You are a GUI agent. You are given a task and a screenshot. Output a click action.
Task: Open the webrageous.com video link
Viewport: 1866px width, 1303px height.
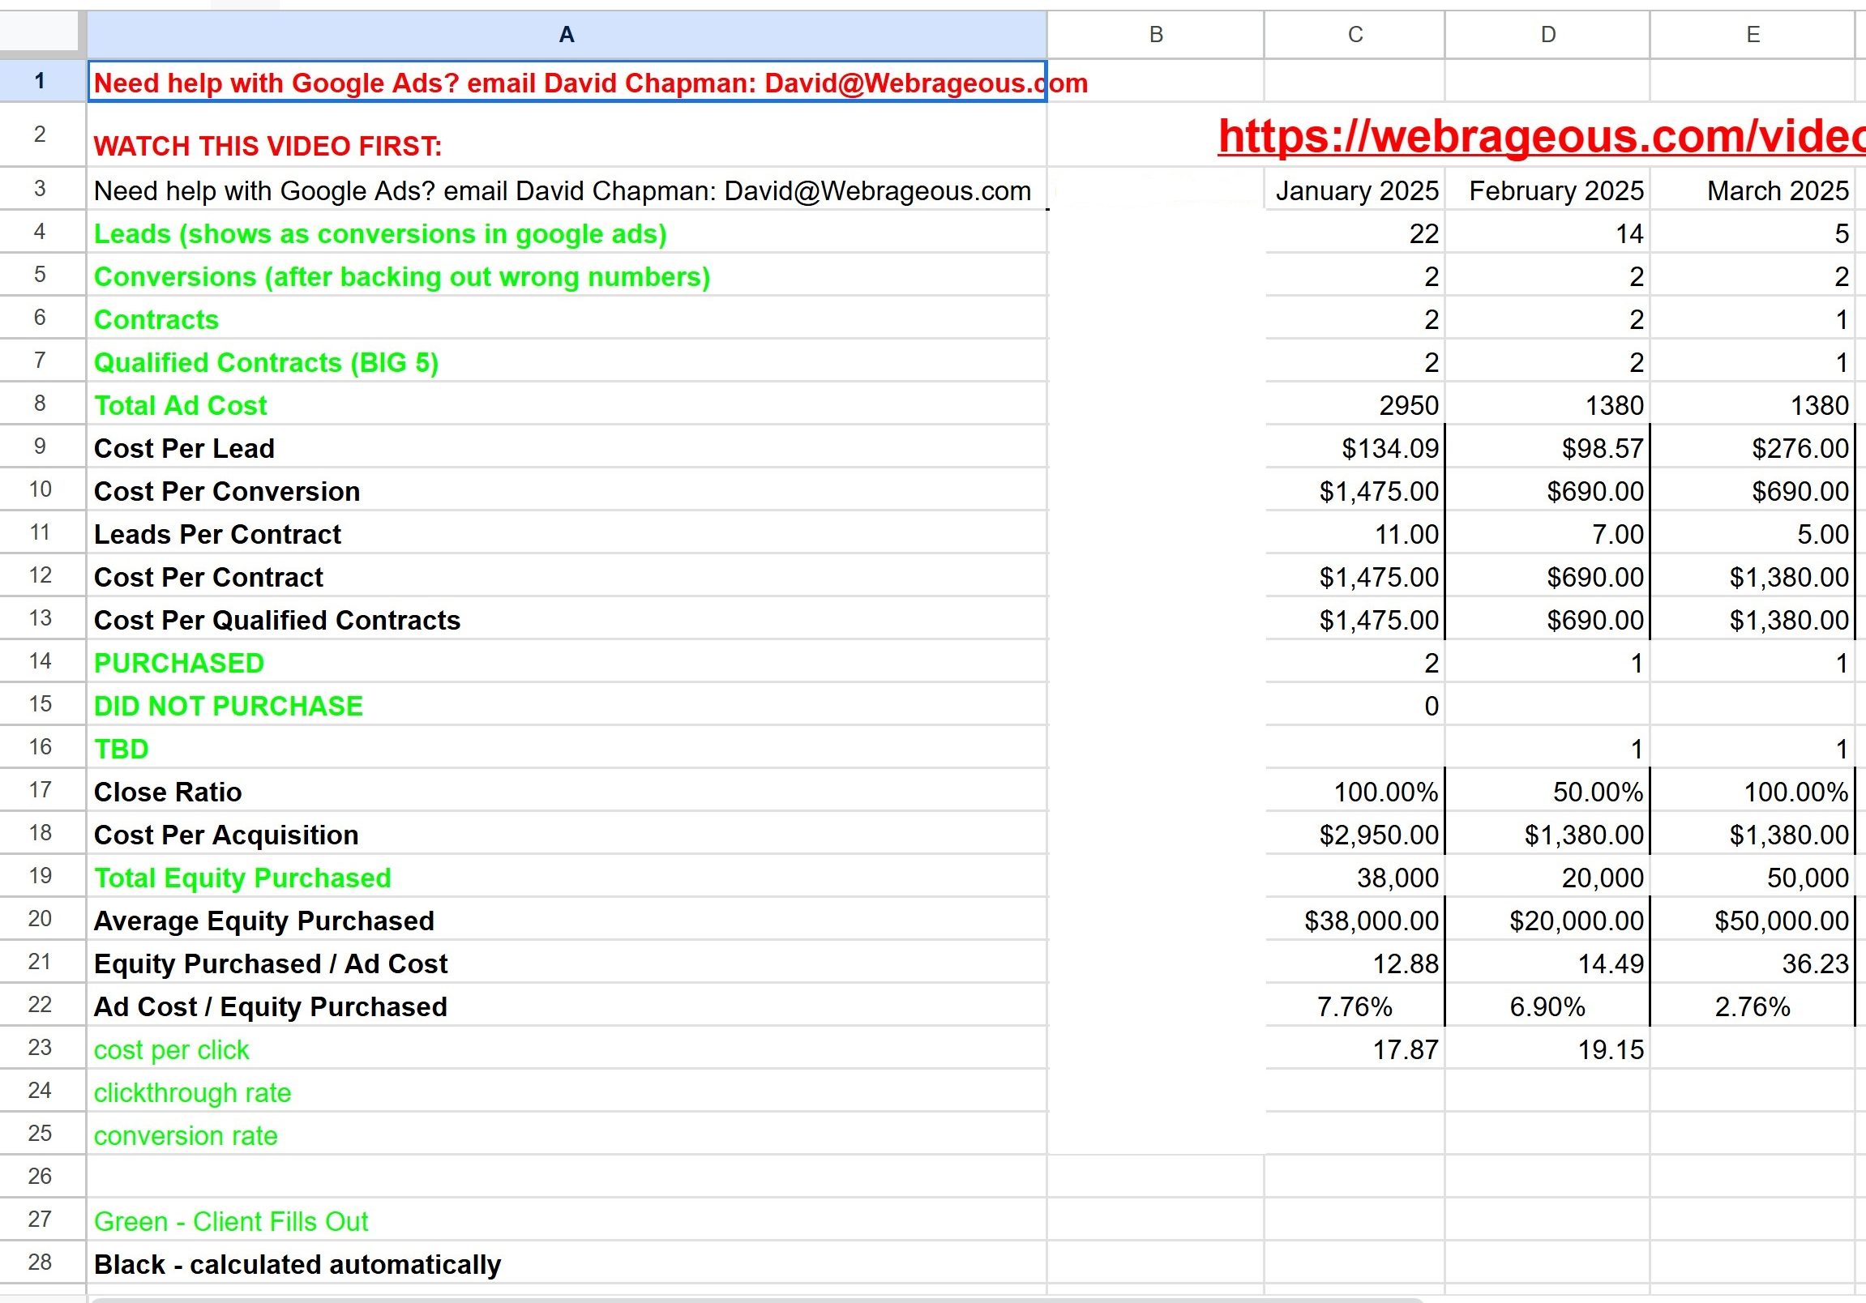(x=1542, y=135)
